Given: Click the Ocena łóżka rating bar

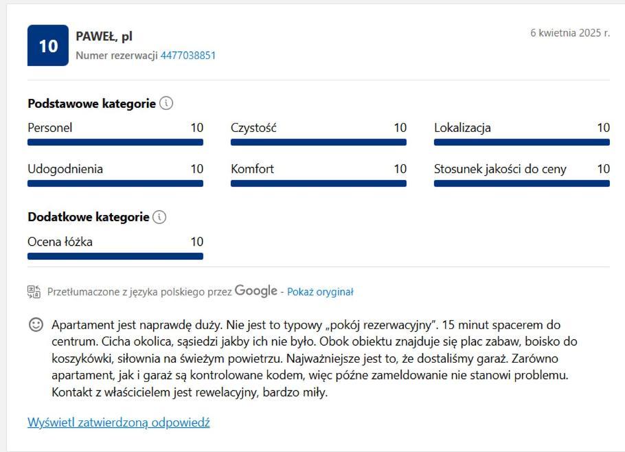Looking at the screenshot, I should [x=115, y=256].
